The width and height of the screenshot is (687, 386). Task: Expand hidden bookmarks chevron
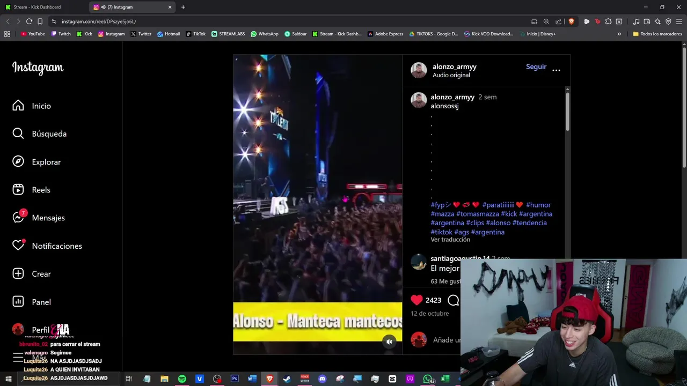coord(619,34)
